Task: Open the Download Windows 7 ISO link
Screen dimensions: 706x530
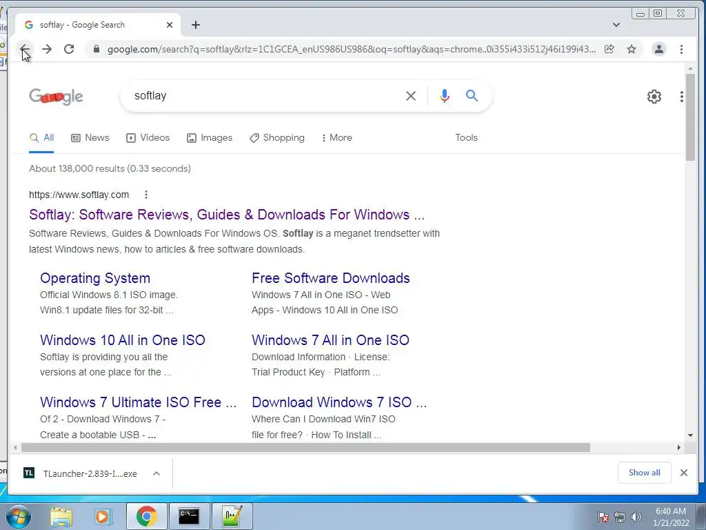Action: [x=339, y=402]
